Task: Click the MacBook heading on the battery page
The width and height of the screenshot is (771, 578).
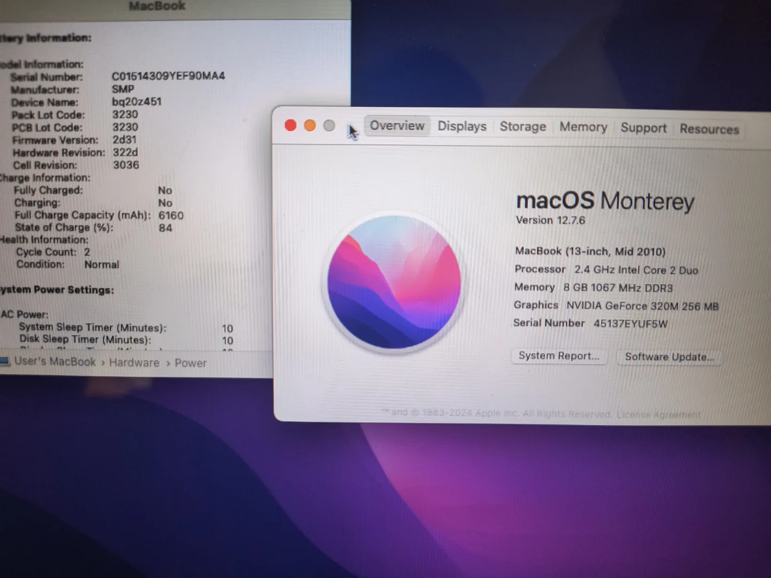Action: click(156, 6)
